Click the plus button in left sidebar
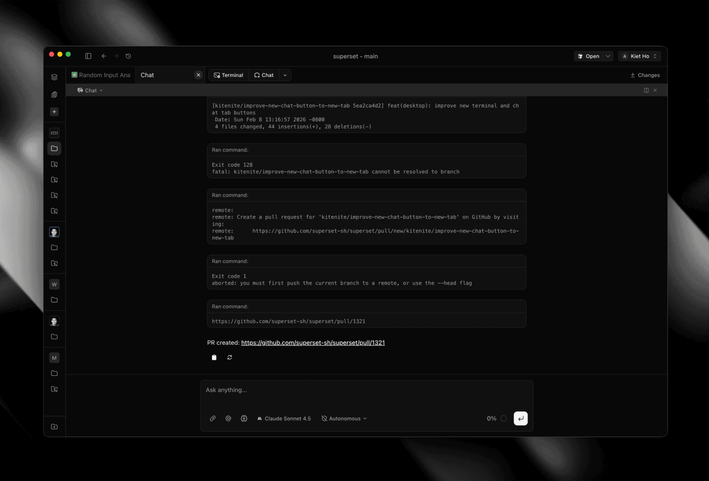The image size is (709, 481). tap(55, 112)
